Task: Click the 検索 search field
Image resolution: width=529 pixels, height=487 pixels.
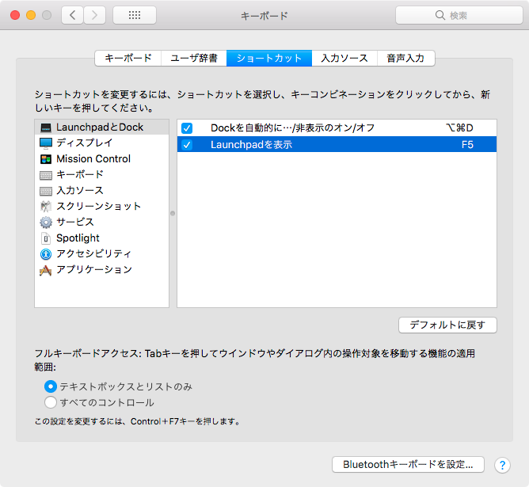Action: pos(458,15)
